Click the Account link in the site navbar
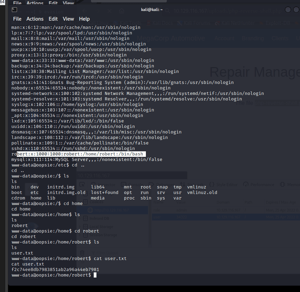 pos(224,39)
